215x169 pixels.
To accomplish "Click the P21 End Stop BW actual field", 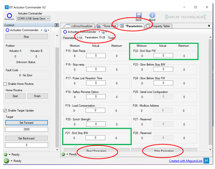I will tap(95, 138).
